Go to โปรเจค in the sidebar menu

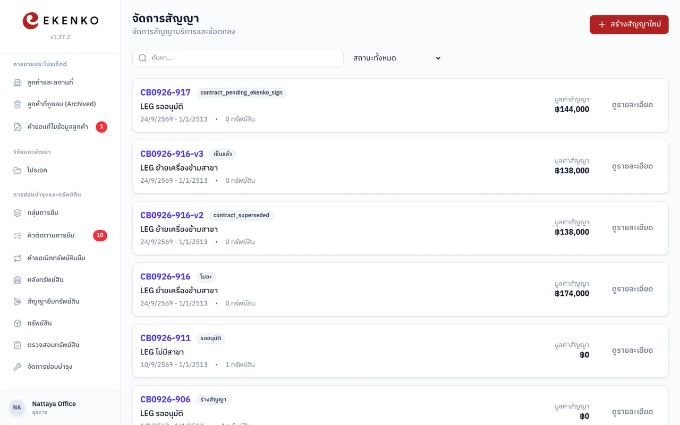pyautogui.click(x=60, y=170)
